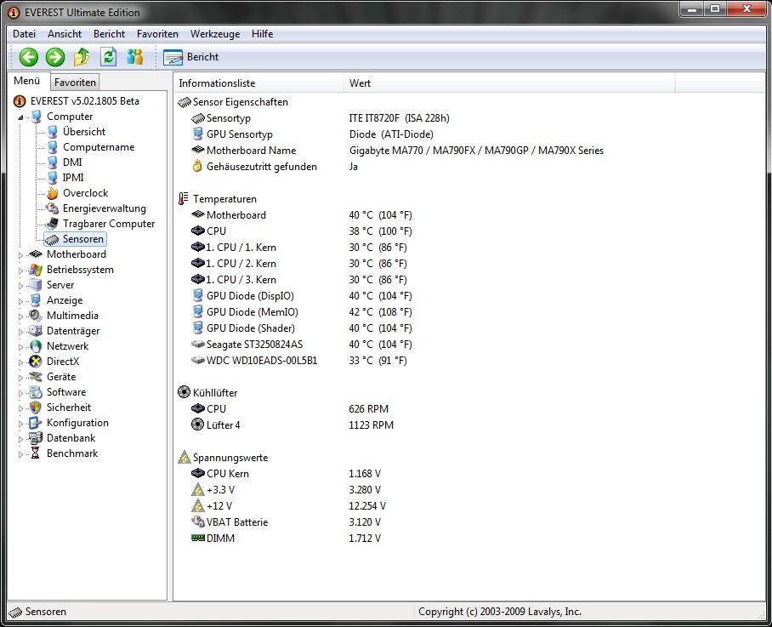The width and height of the screenshot is (772, 627).
Task: Click the EVEREST app icon in the title bar
Action: [14, 12]
